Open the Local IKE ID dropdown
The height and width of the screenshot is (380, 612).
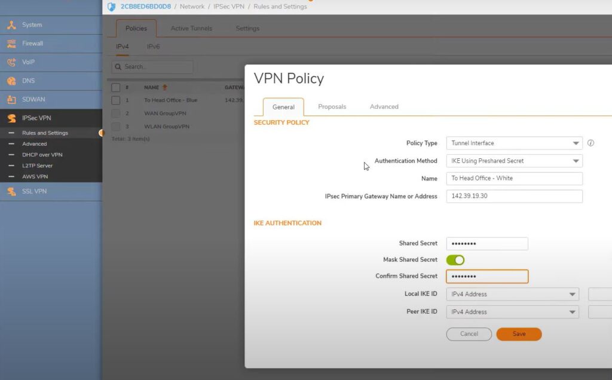click(x=512, y=294)
